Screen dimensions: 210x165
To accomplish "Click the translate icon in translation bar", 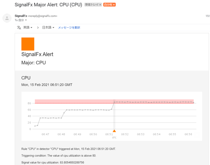I will click(x=19, y=28).
